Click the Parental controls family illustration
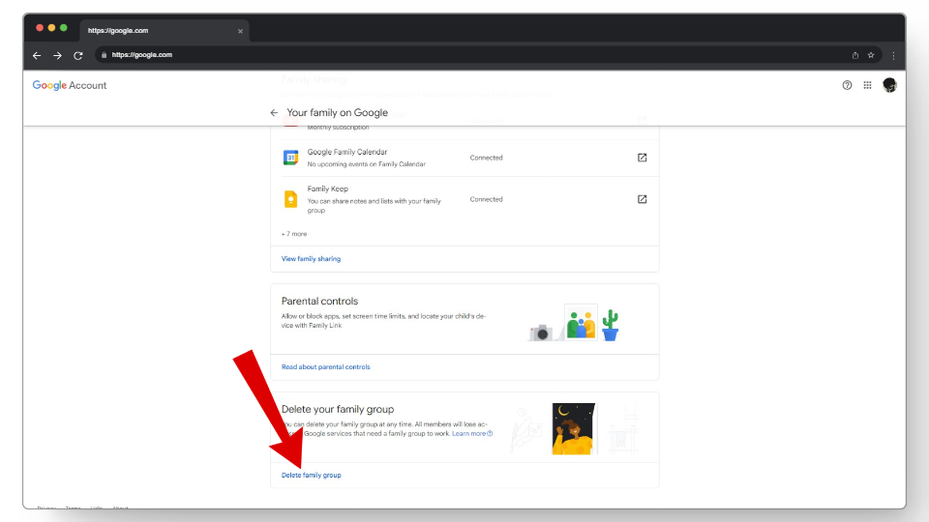This screenshot has width=929, height=522. click(574, 324)
